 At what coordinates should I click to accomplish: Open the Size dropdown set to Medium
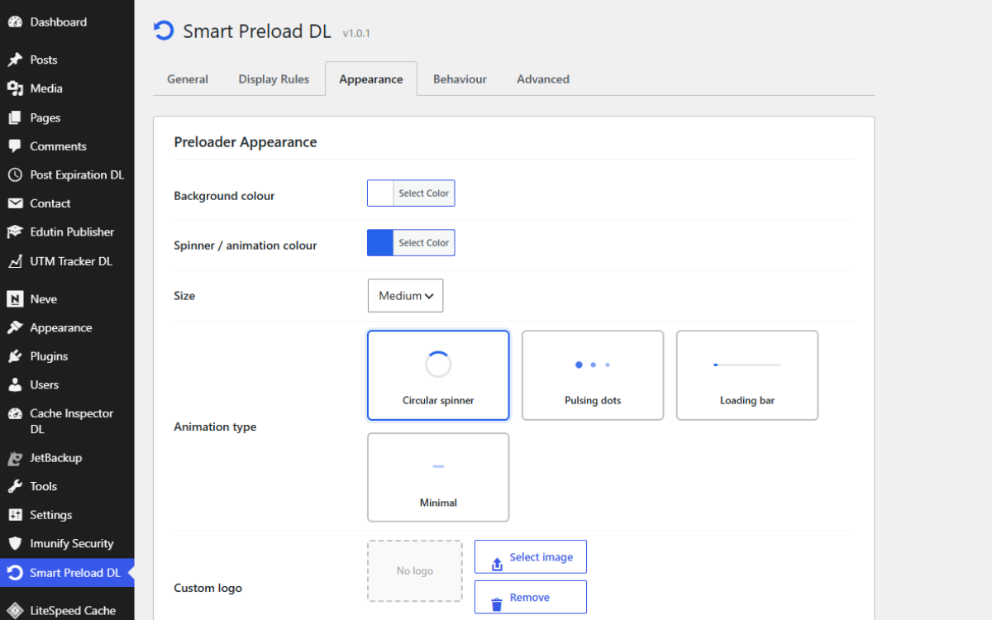pyautogui.click(x=405, y=296)
